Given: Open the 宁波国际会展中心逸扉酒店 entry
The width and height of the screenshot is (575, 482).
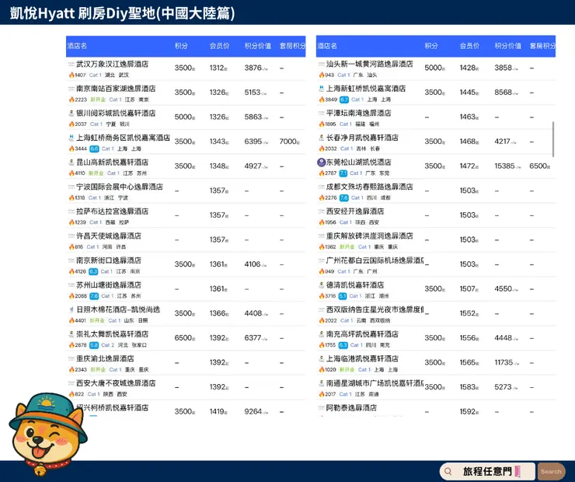Looking at the screenshot, I should (186, 190).
